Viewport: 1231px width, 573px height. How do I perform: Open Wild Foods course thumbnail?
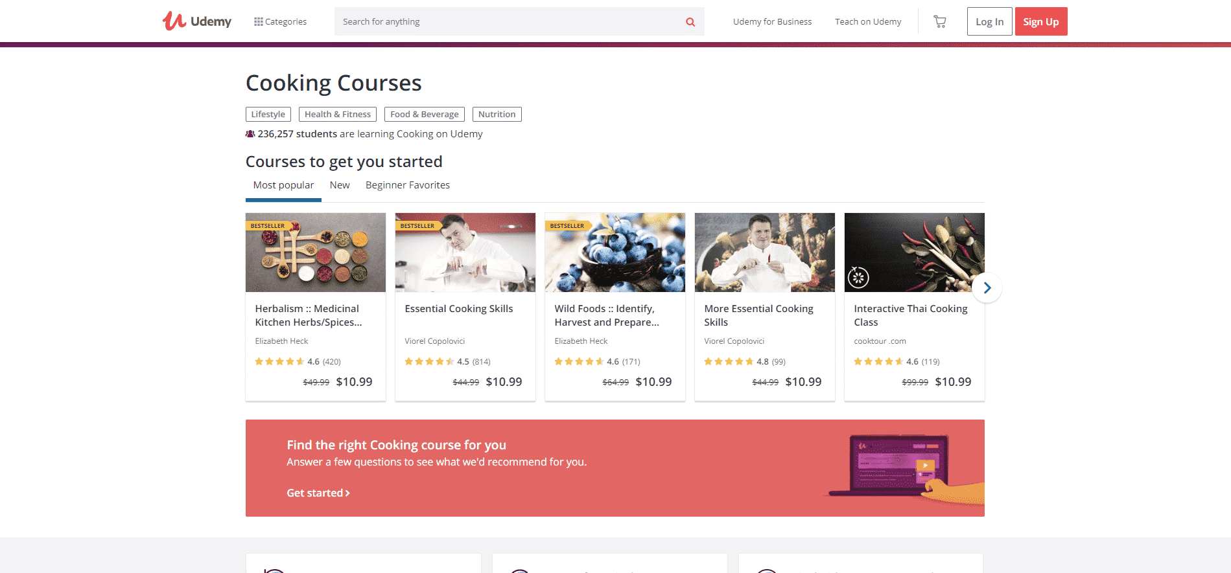[615, 253]
